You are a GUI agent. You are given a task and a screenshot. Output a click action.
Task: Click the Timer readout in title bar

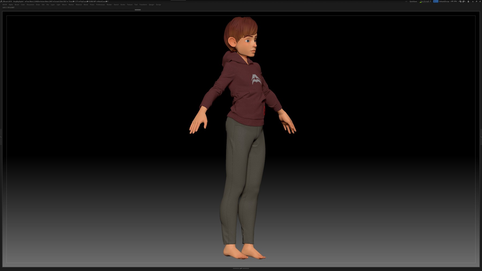[73, 1]
